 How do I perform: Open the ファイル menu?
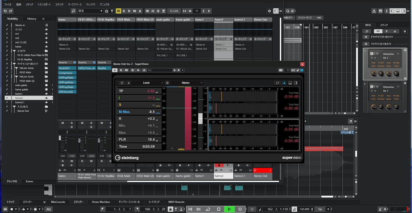(x=7, y=5)
